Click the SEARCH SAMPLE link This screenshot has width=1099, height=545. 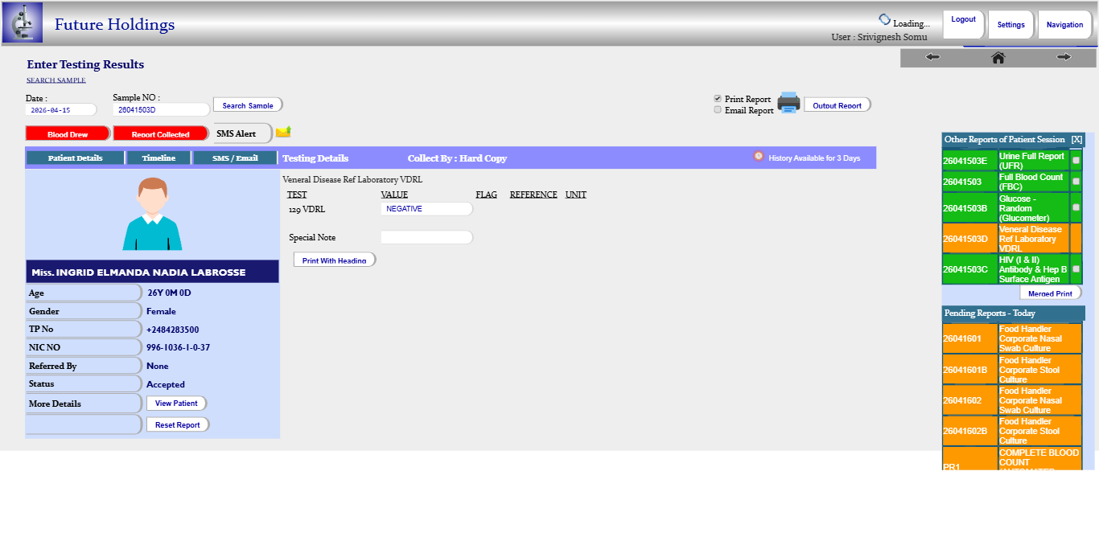(x=56, y=80)
